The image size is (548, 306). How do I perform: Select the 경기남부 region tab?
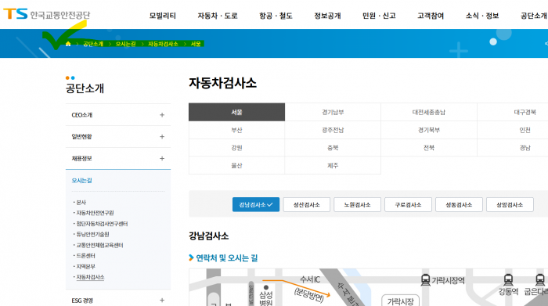pos(333,112)
